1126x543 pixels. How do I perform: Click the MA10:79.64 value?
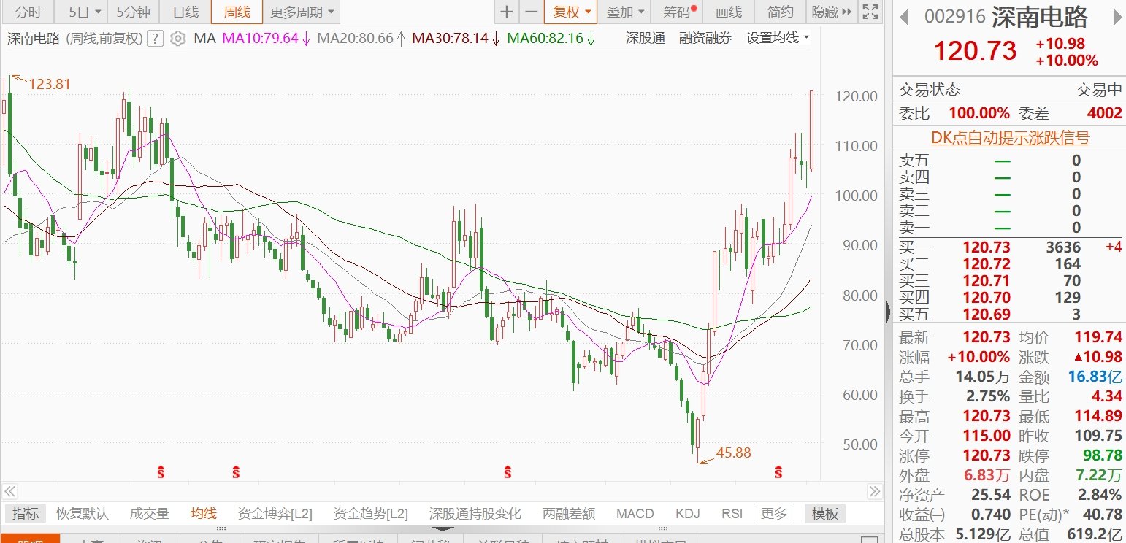(261, 39)
